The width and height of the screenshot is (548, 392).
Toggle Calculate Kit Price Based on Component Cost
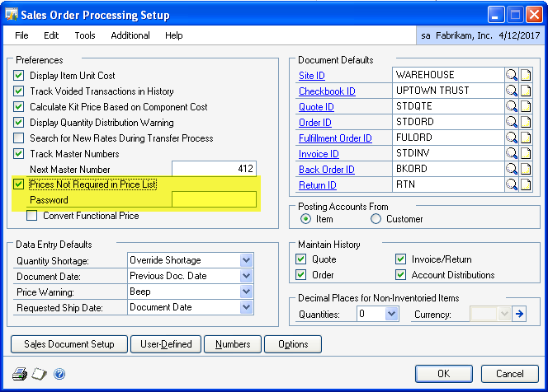18,107
